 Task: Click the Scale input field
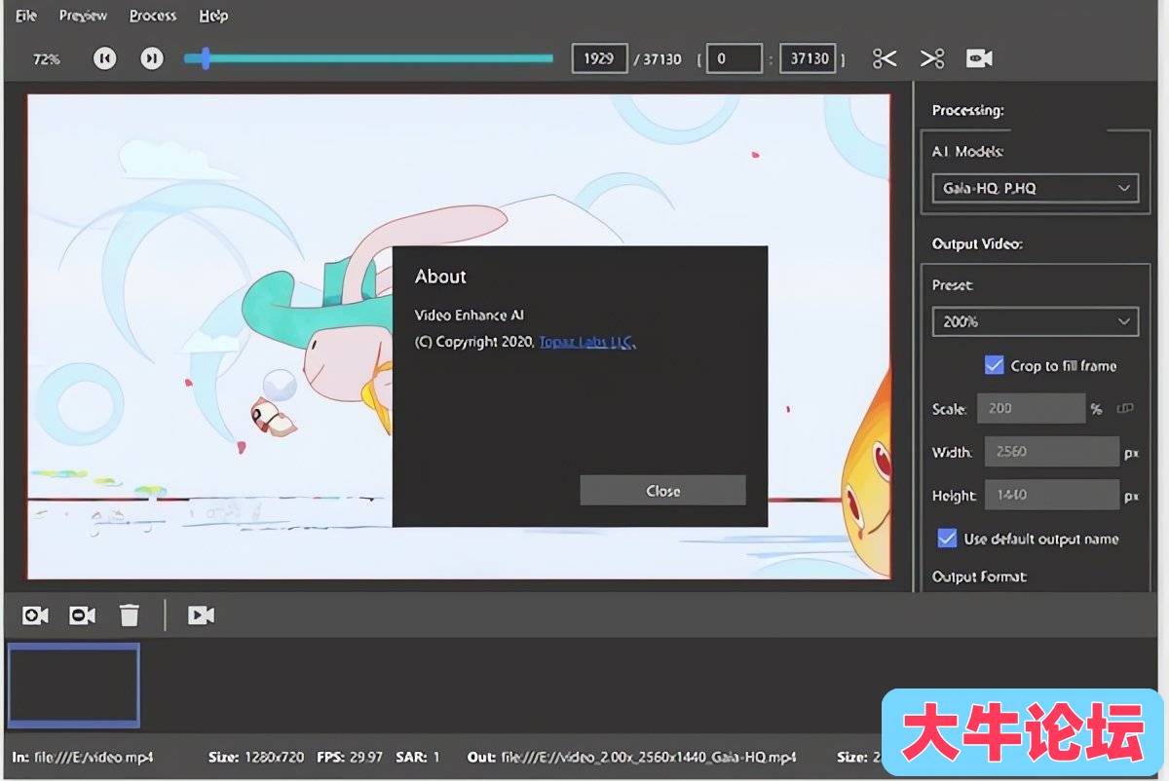tap(1031, 408)
